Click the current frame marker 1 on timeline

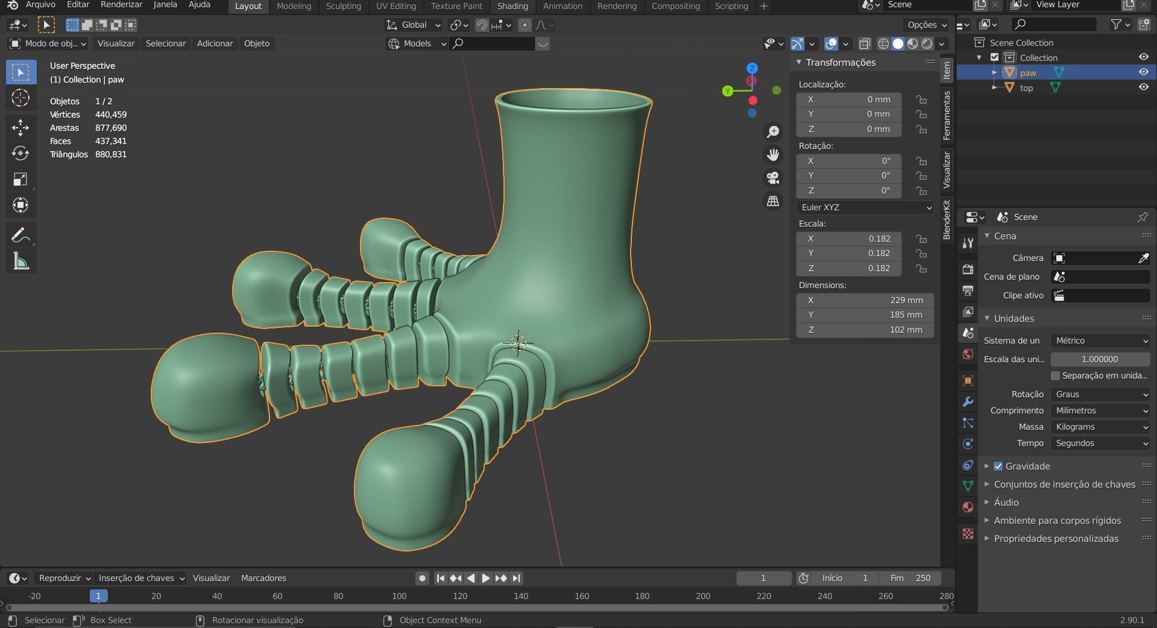pos(98,596)
